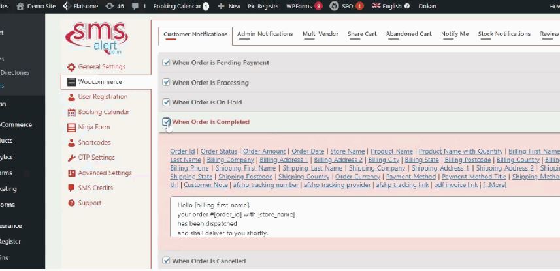Screen dimensions: 560x271
Task: Click the updates refresh icon showing 46
Action: [109, 6]
